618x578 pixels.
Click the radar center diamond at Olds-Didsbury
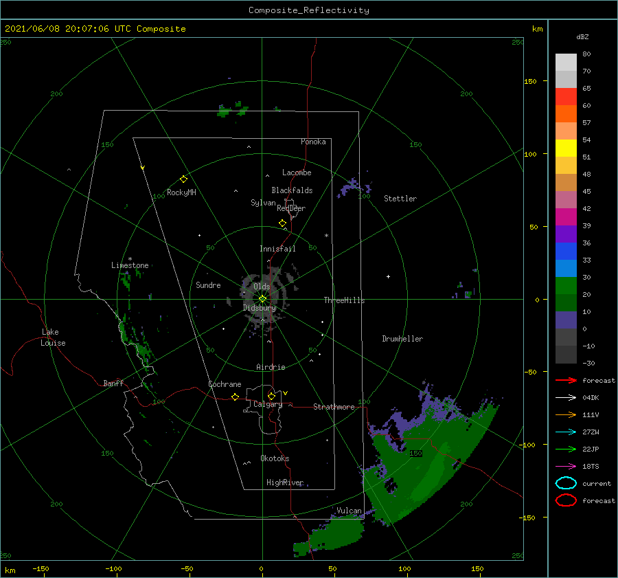(x=262, y=299)
